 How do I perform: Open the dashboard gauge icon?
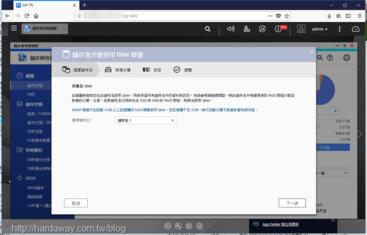(356, 29)
